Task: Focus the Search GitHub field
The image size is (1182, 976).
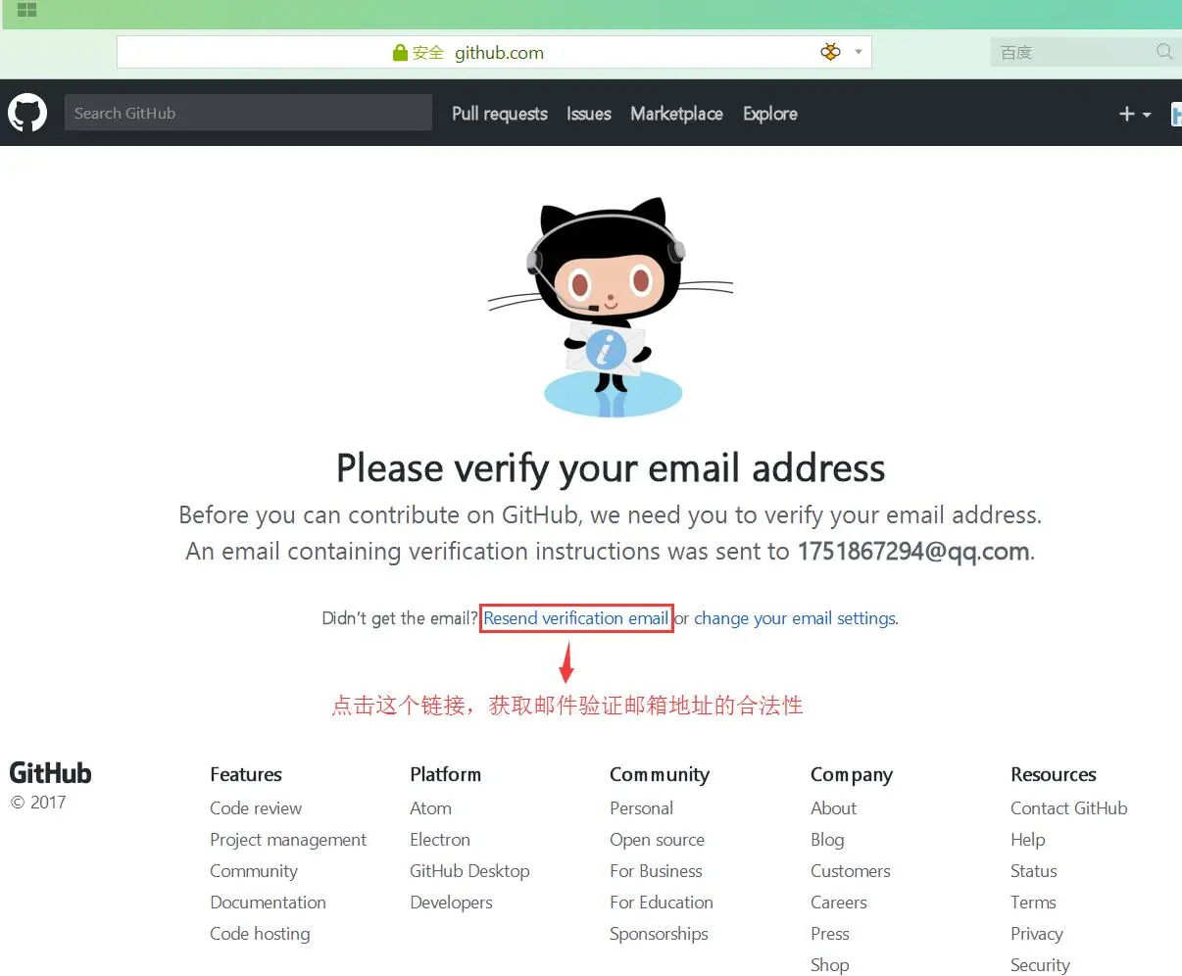Action: (248, 113)
